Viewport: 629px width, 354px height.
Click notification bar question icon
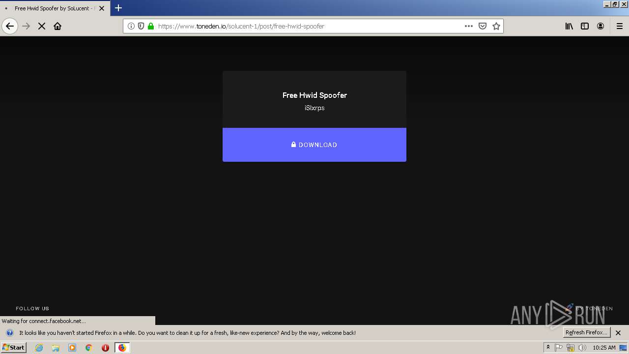tap(9, 332)
